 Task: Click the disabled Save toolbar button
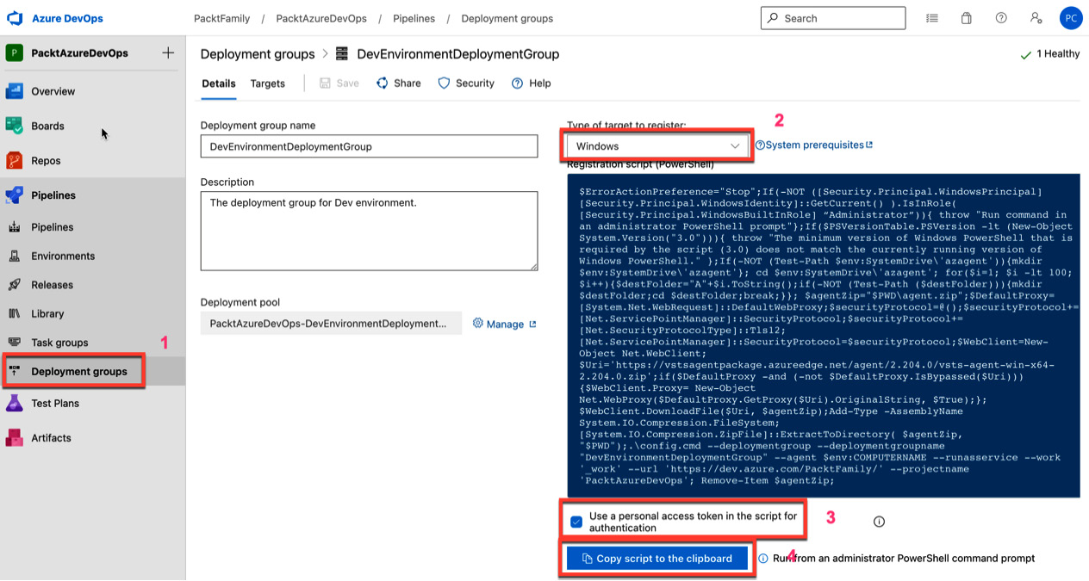coord(339,83)
